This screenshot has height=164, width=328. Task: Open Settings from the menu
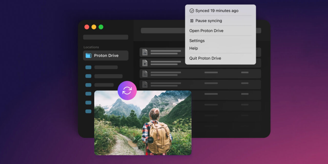[x=197, y=41]
